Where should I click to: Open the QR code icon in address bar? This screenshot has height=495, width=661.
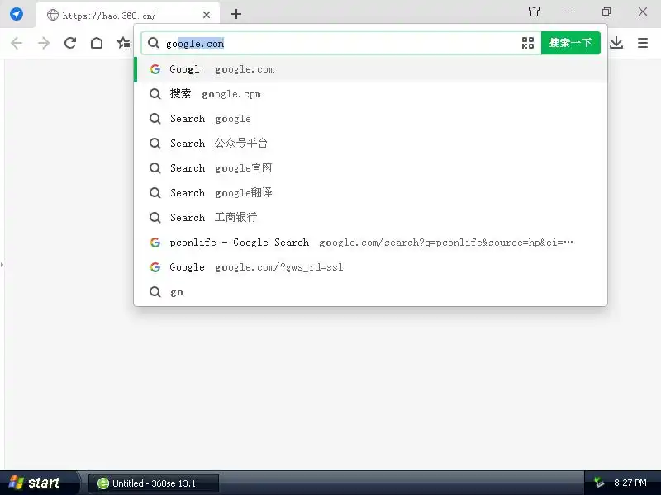(x=528, y=43)
